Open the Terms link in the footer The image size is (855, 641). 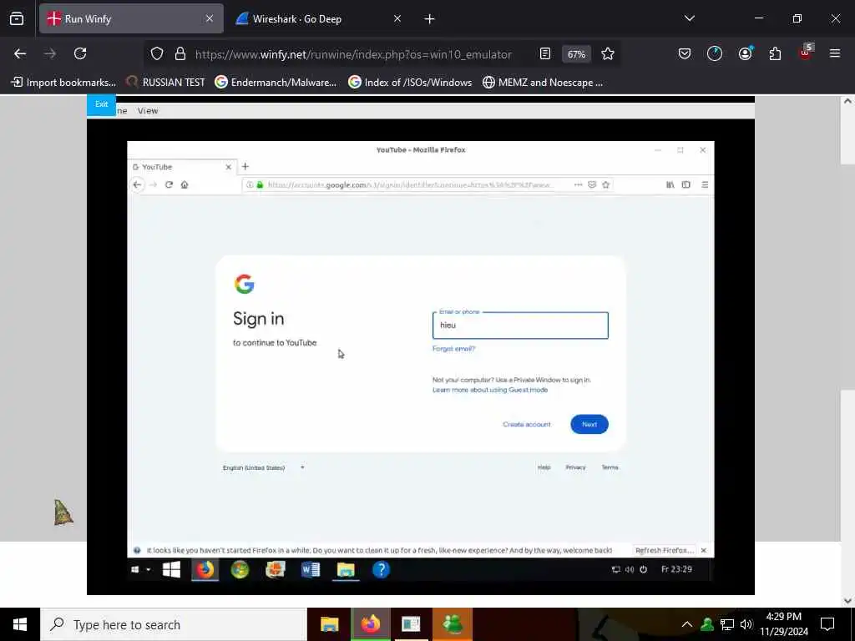point(610,467)
